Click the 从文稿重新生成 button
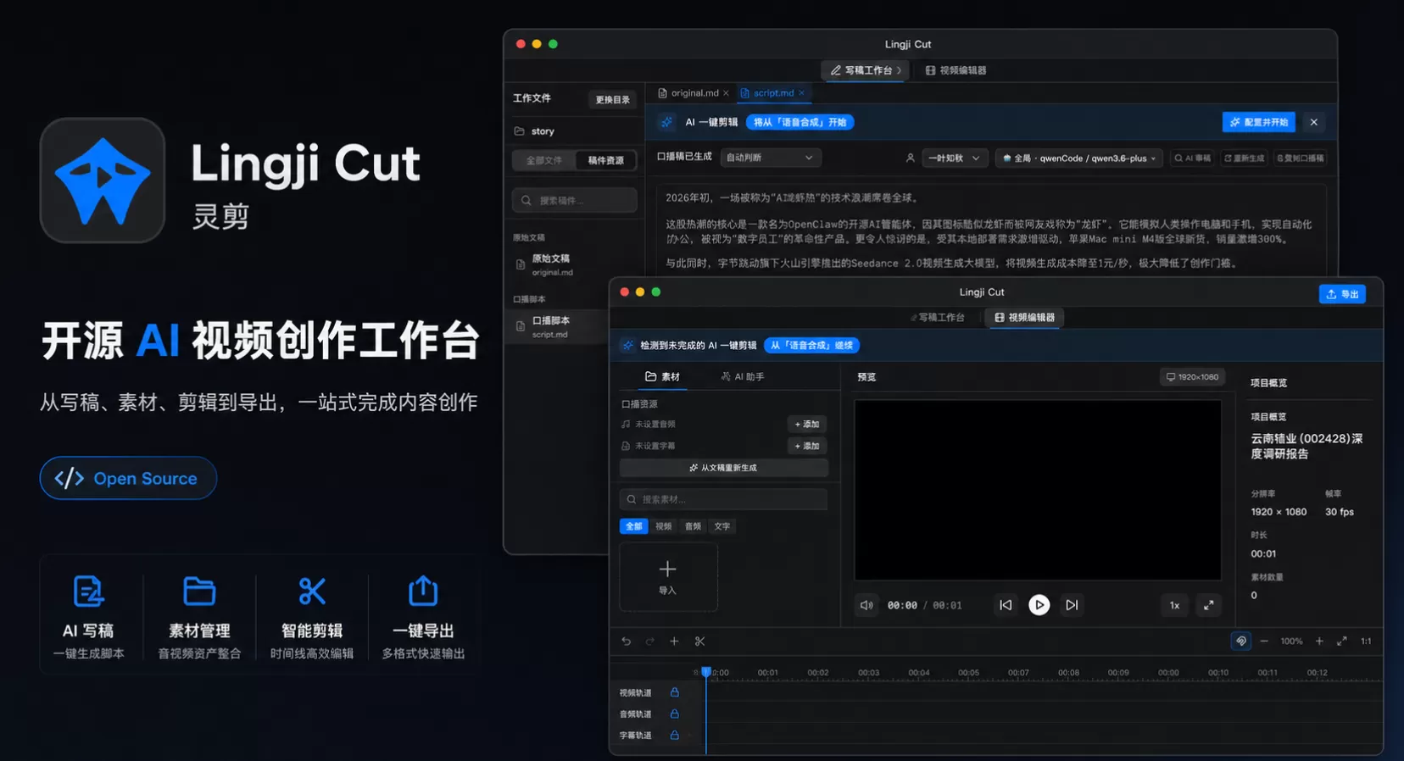The width and height of the screenshot is (1404, 761). click(723, 468)
